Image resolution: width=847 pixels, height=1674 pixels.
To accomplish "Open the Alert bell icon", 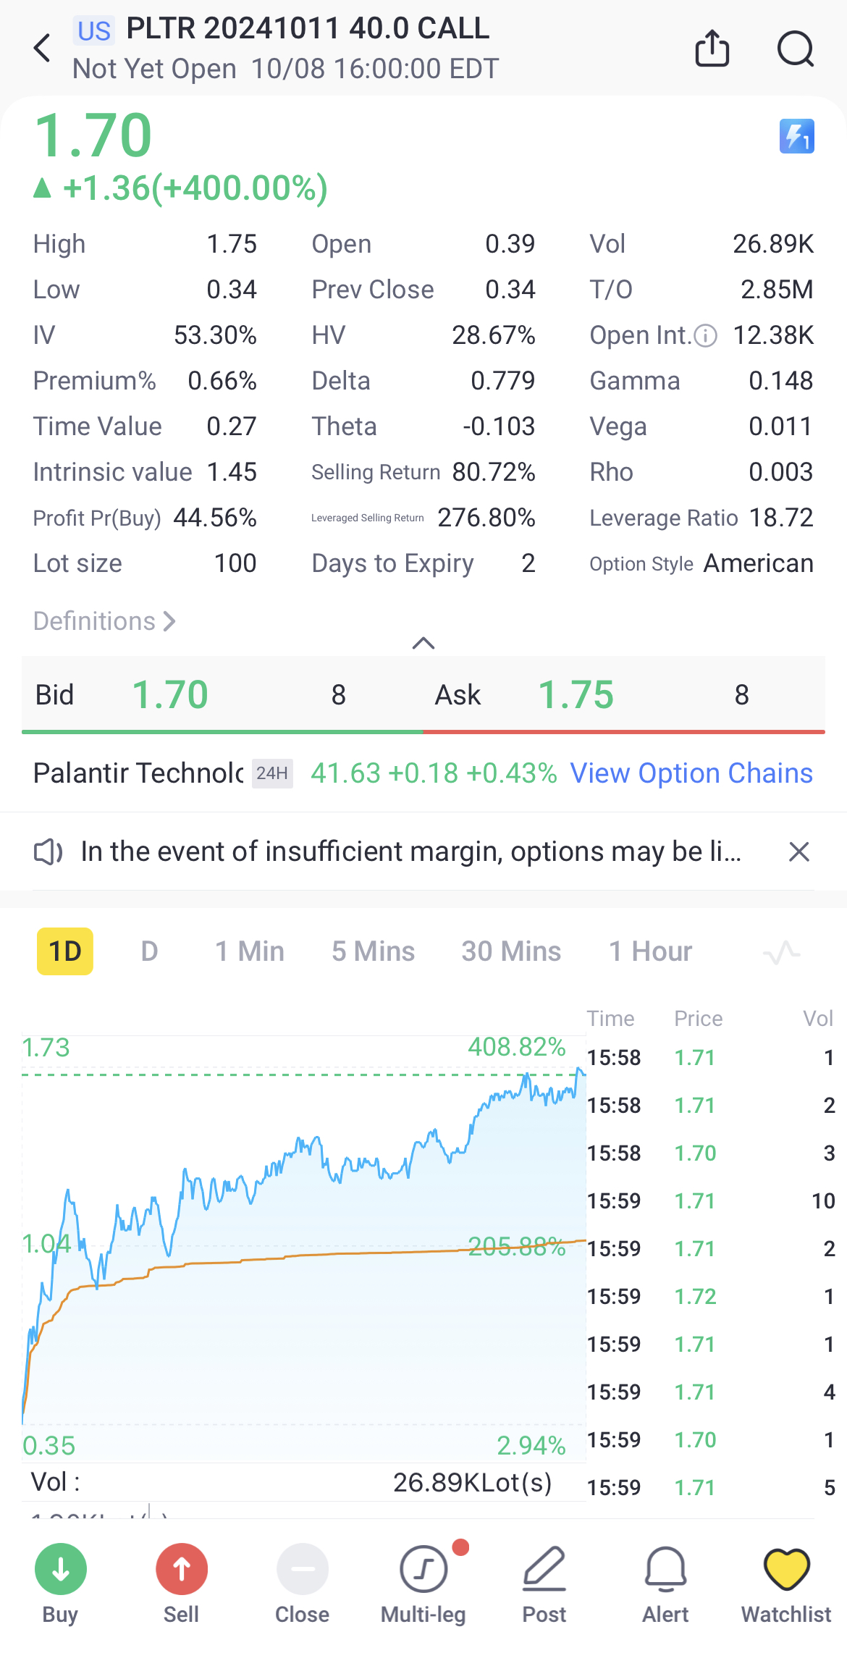I will pyautogui.click(x=665, y=1569).
